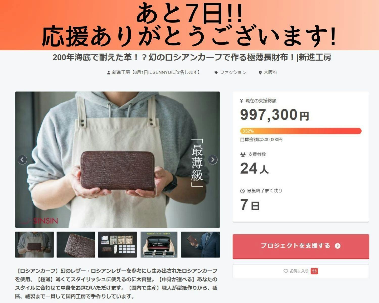Click the arrow icon in the プロジェクトを支援する button
This screenshot has width=379, height=303.
click(x=338, y=246)
